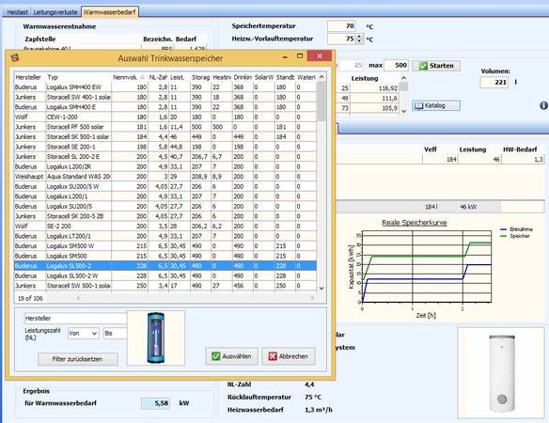Open the Katalog book button
This screenshot has width=549, height=423.
coord(436,105)
